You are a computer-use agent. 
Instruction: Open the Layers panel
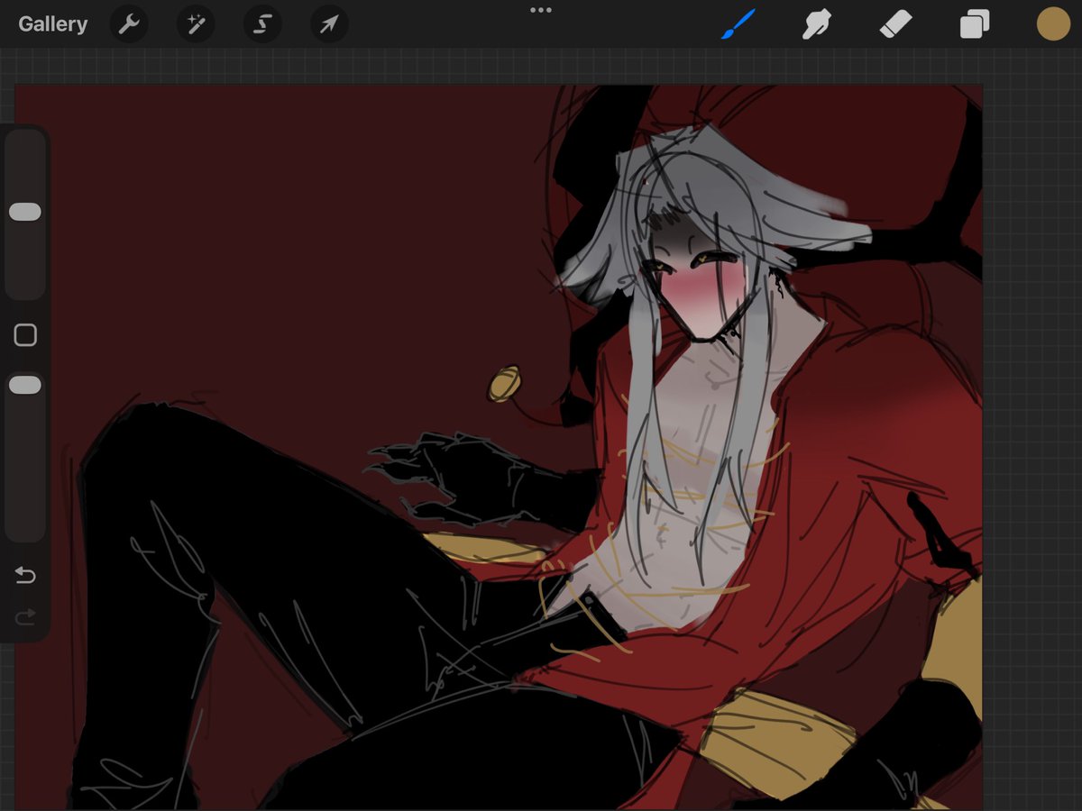coord(975,24)
